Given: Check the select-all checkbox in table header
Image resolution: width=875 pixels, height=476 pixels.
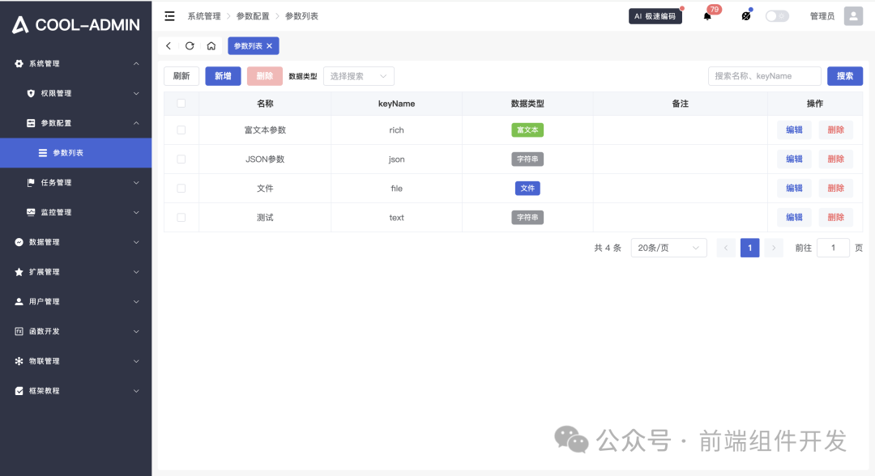Looking at the screenshot, I should pos(180,101).
